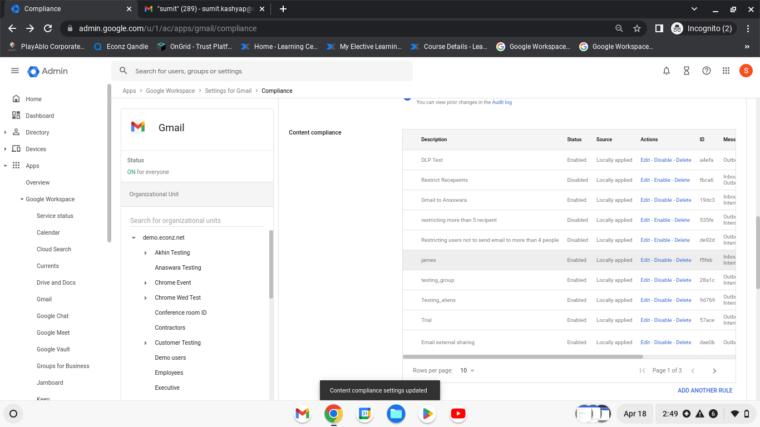Click the zoom magnifier icon in address bar
Viewport: 760px width, 427px height.
tap(619, 28)
